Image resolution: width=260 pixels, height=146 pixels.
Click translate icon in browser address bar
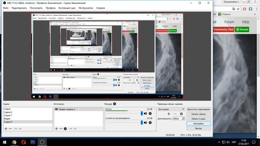pyautogui.click(x=234, y=9)
